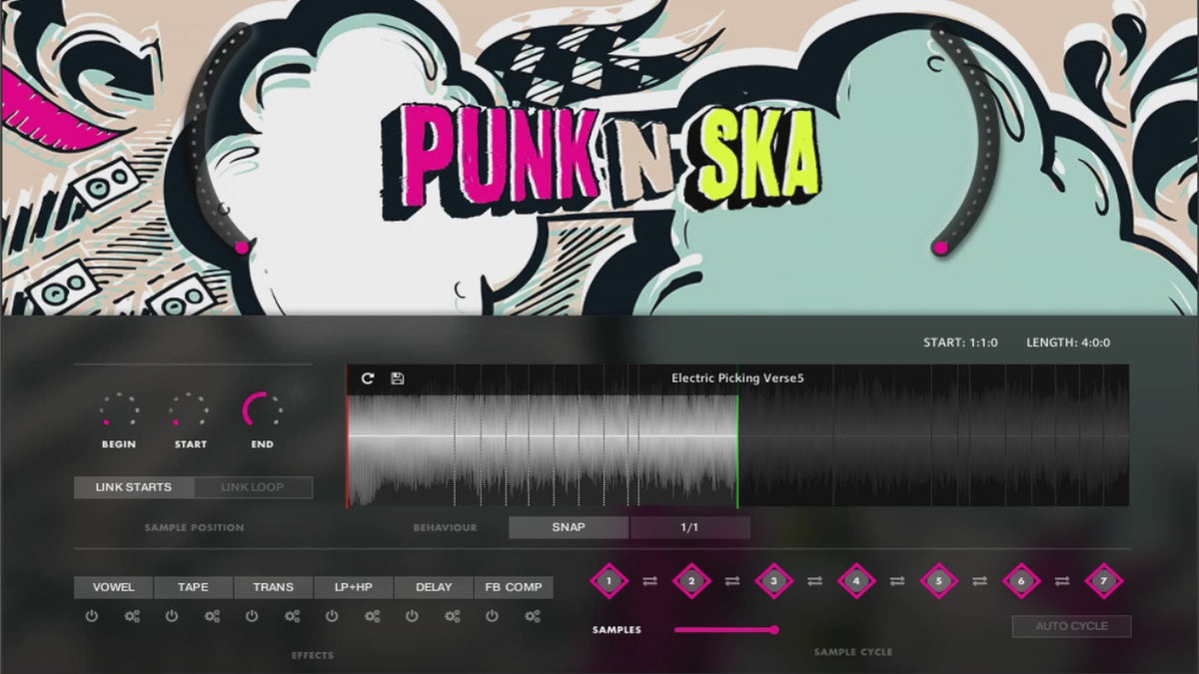Viewport: 1199px width, 674px height.
Task: Open the SNAP behaviour dropdown
Action: pos(569,527)
